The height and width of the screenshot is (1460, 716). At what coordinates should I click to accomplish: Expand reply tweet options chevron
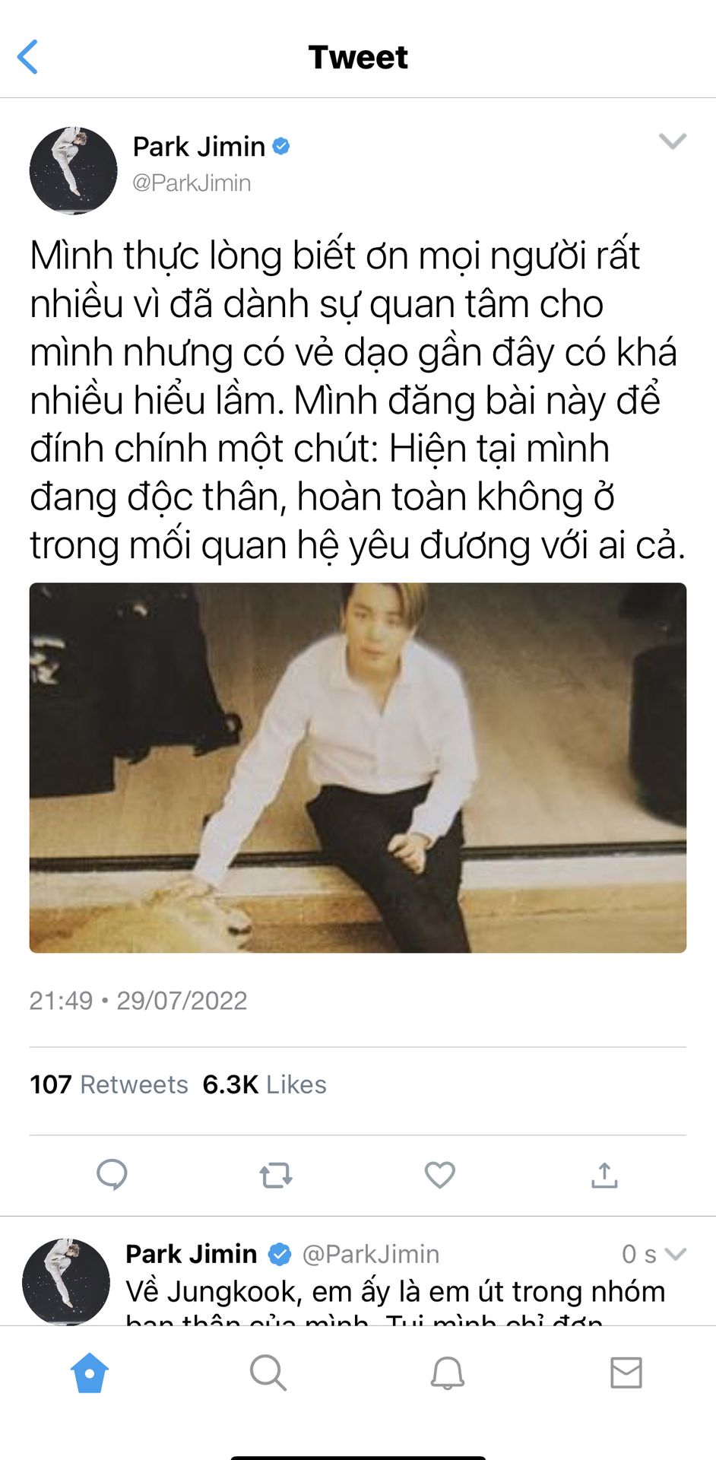tap(675, 1254)
